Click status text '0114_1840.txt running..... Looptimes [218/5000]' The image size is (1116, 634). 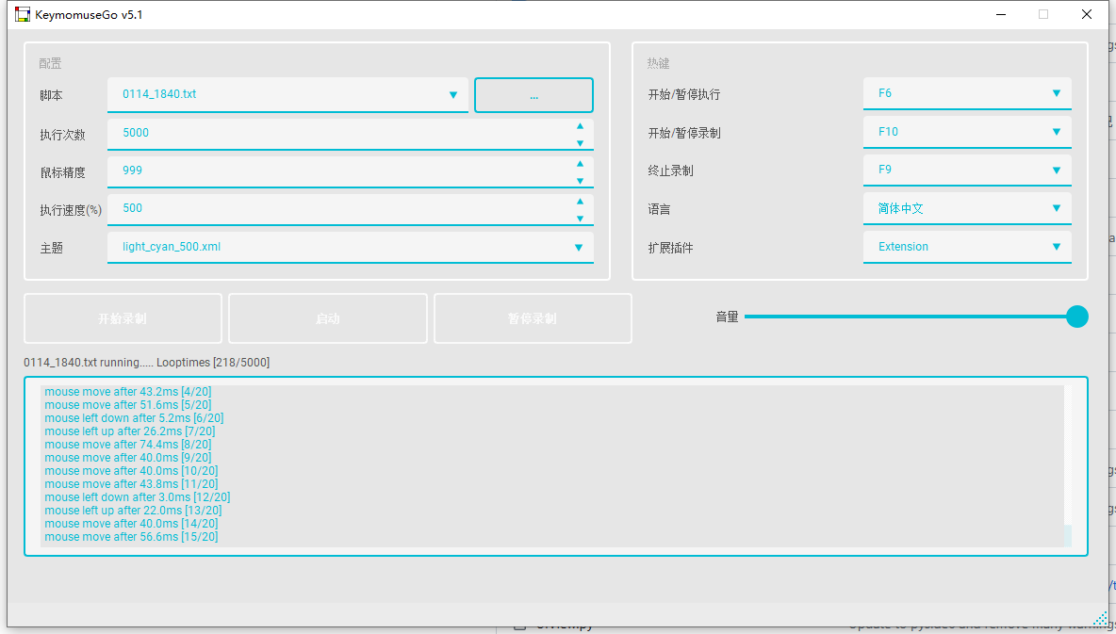tap(147, 363)
